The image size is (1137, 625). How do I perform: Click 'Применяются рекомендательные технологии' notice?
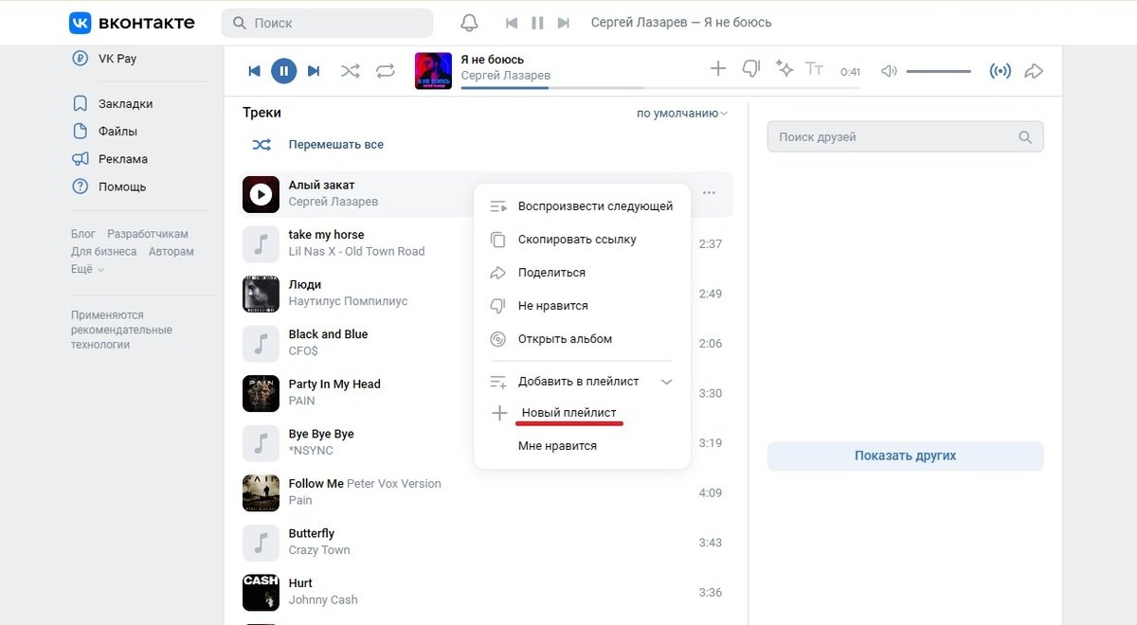(x=121, y=330)
